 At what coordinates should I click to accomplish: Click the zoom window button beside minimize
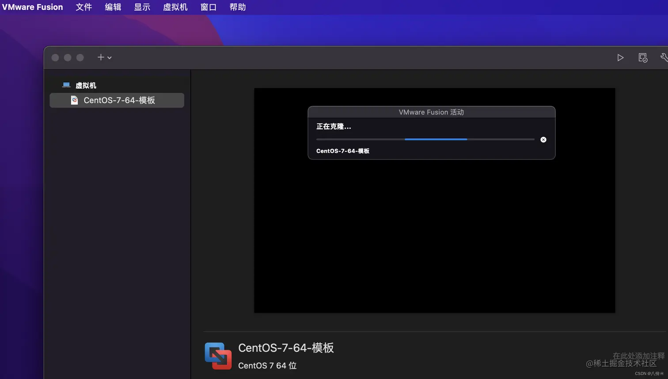[80, 57]
